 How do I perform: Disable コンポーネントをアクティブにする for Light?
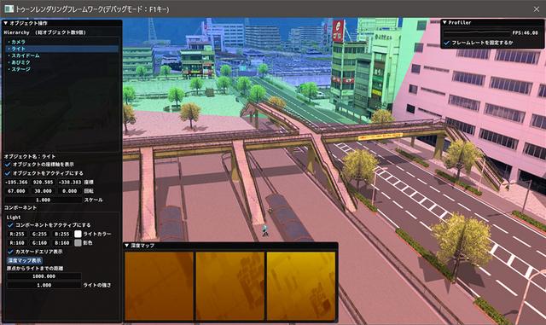[x=10, y=225]
